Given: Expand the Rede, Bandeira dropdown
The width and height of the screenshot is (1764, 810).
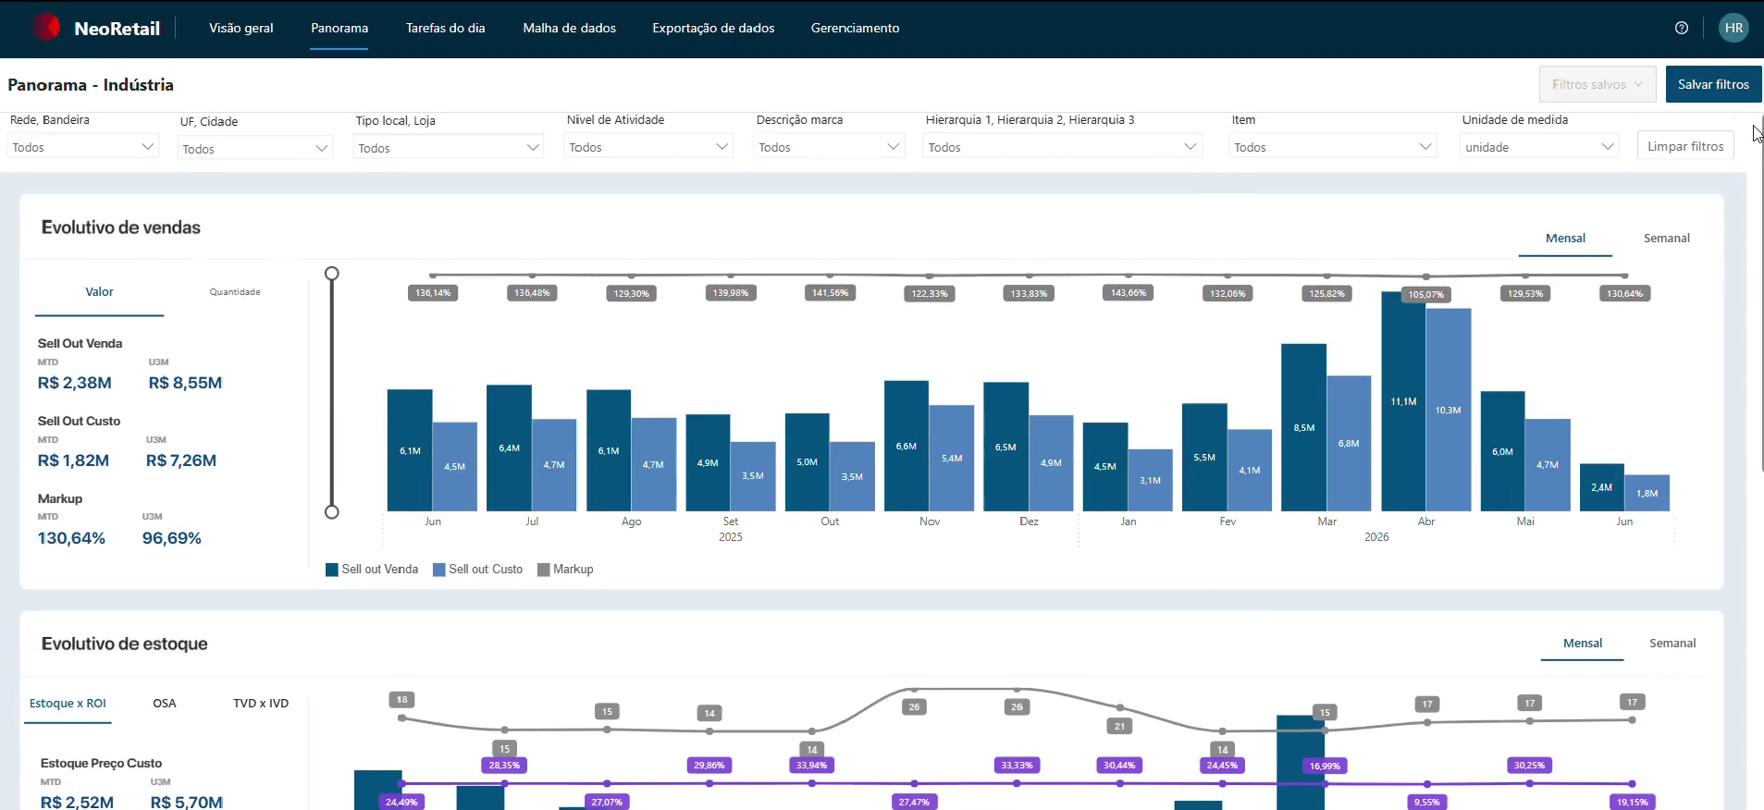Looking at the screenshot, I should 83,146.
